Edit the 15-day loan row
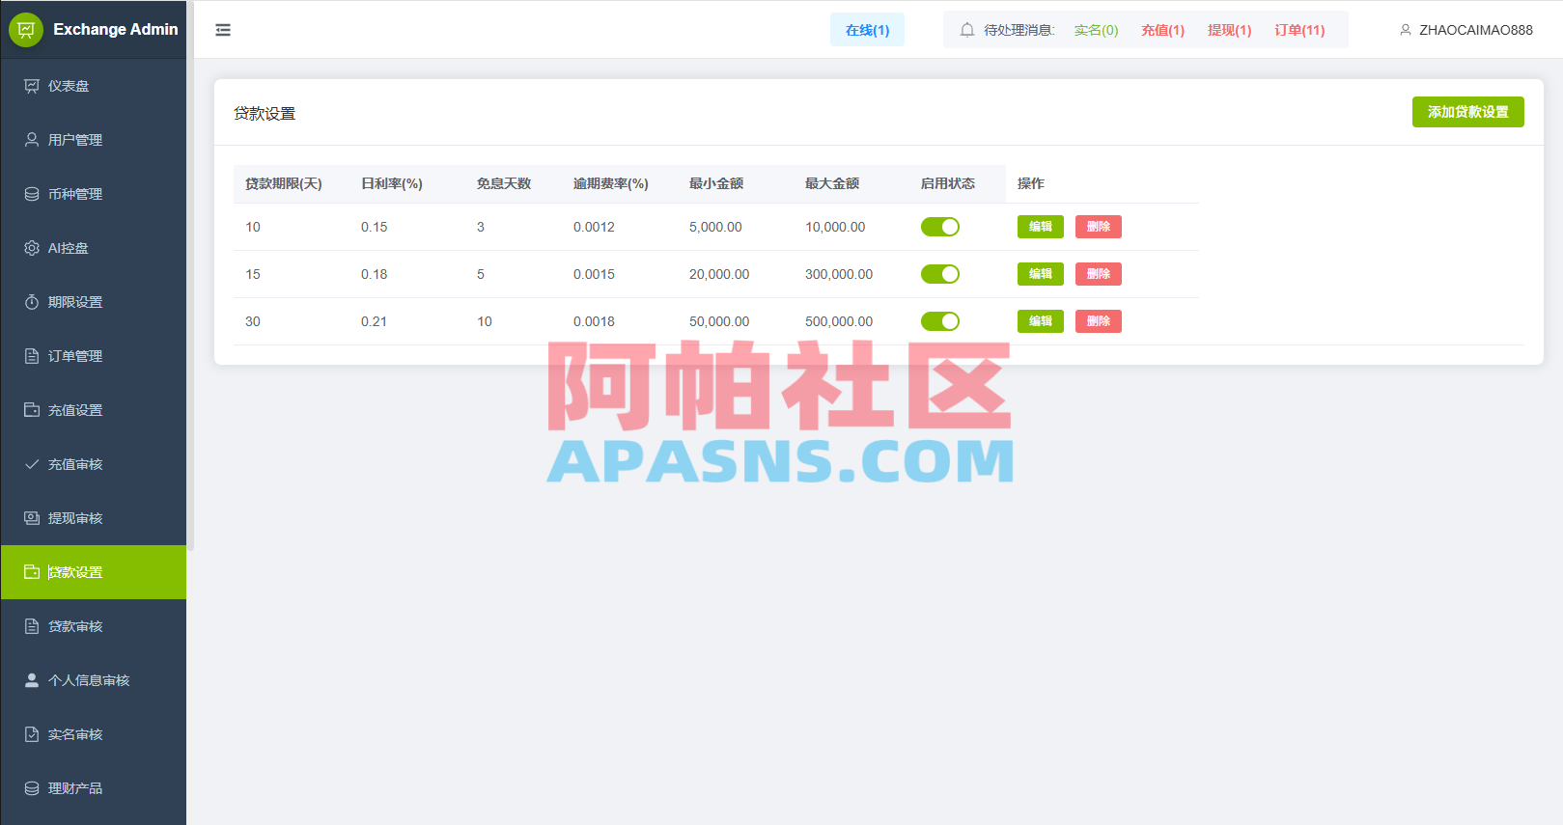Image resolution: width=1563 pixels, height=825 pixels. (x=1041, y=274)
